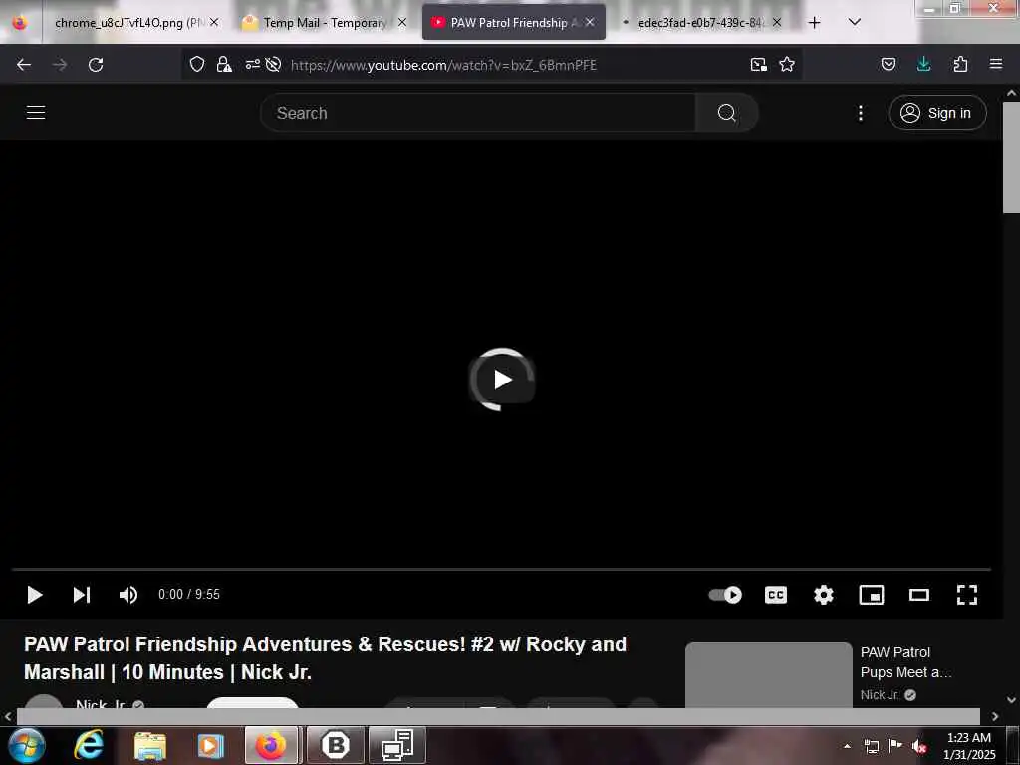Click the 0:00 / 9:55 time display
This screenshot has width=1020, height=765.
[189, 595]
